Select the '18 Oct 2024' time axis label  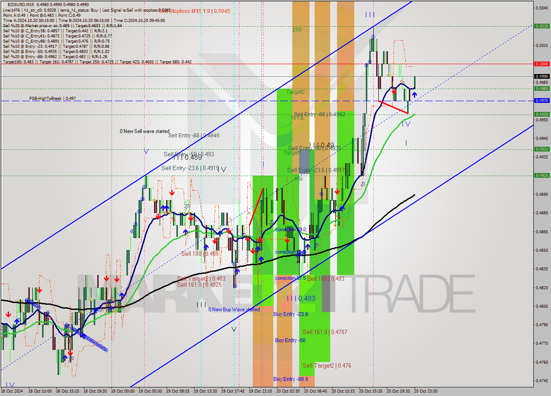pyautogui.click(x=11, y=391)
